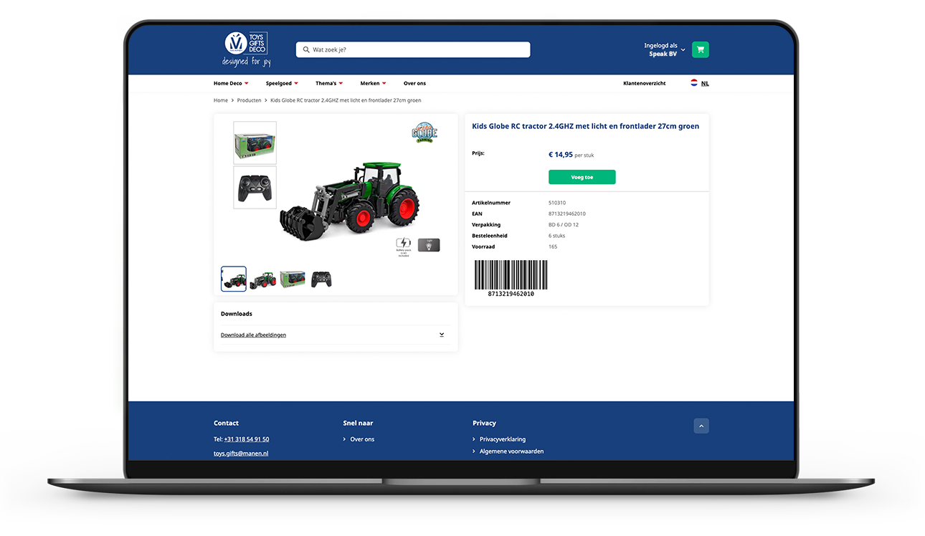Click the Toys Gifts Deco logo
The image size is (925, 536).
click(x=246, y=49)
